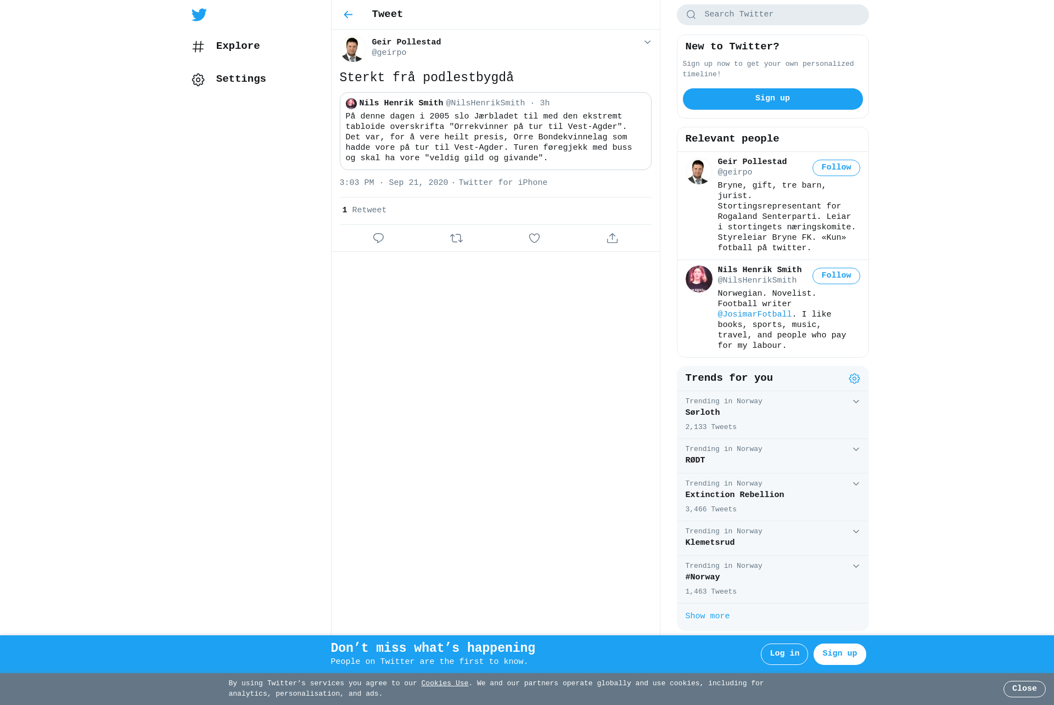This screenshot has width=1054, height=705.
Task: Expand options for the Sørloth trend
Action: pos(856,402)
